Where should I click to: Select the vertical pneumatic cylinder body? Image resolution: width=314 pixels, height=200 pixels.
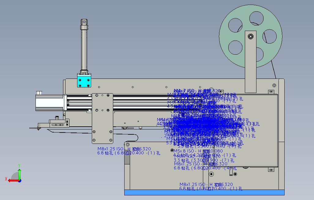point(84,50)
